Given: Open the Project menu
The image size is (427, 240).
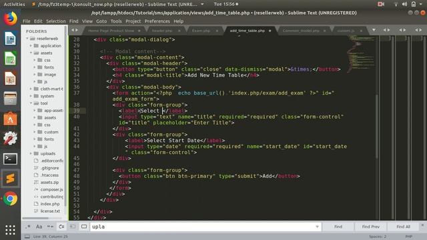Looking at the screenshot, I should point(133,21).
